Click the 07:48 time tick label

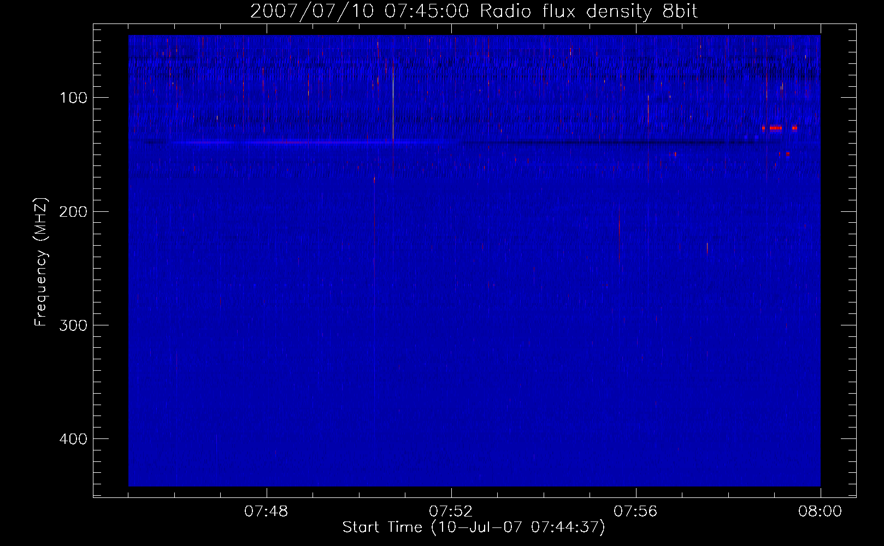click(x=266, y=511)
